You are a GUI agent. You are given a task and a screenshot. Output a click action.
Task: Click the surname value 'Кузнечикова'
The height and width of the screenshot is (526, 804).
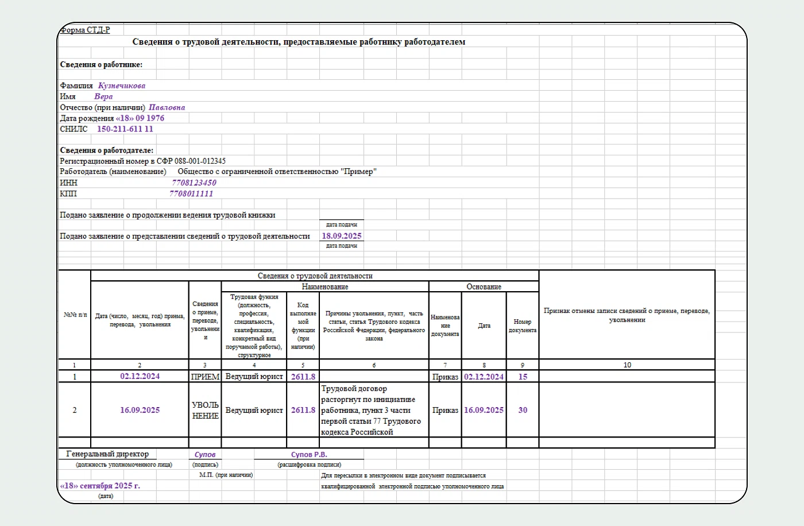122,86
